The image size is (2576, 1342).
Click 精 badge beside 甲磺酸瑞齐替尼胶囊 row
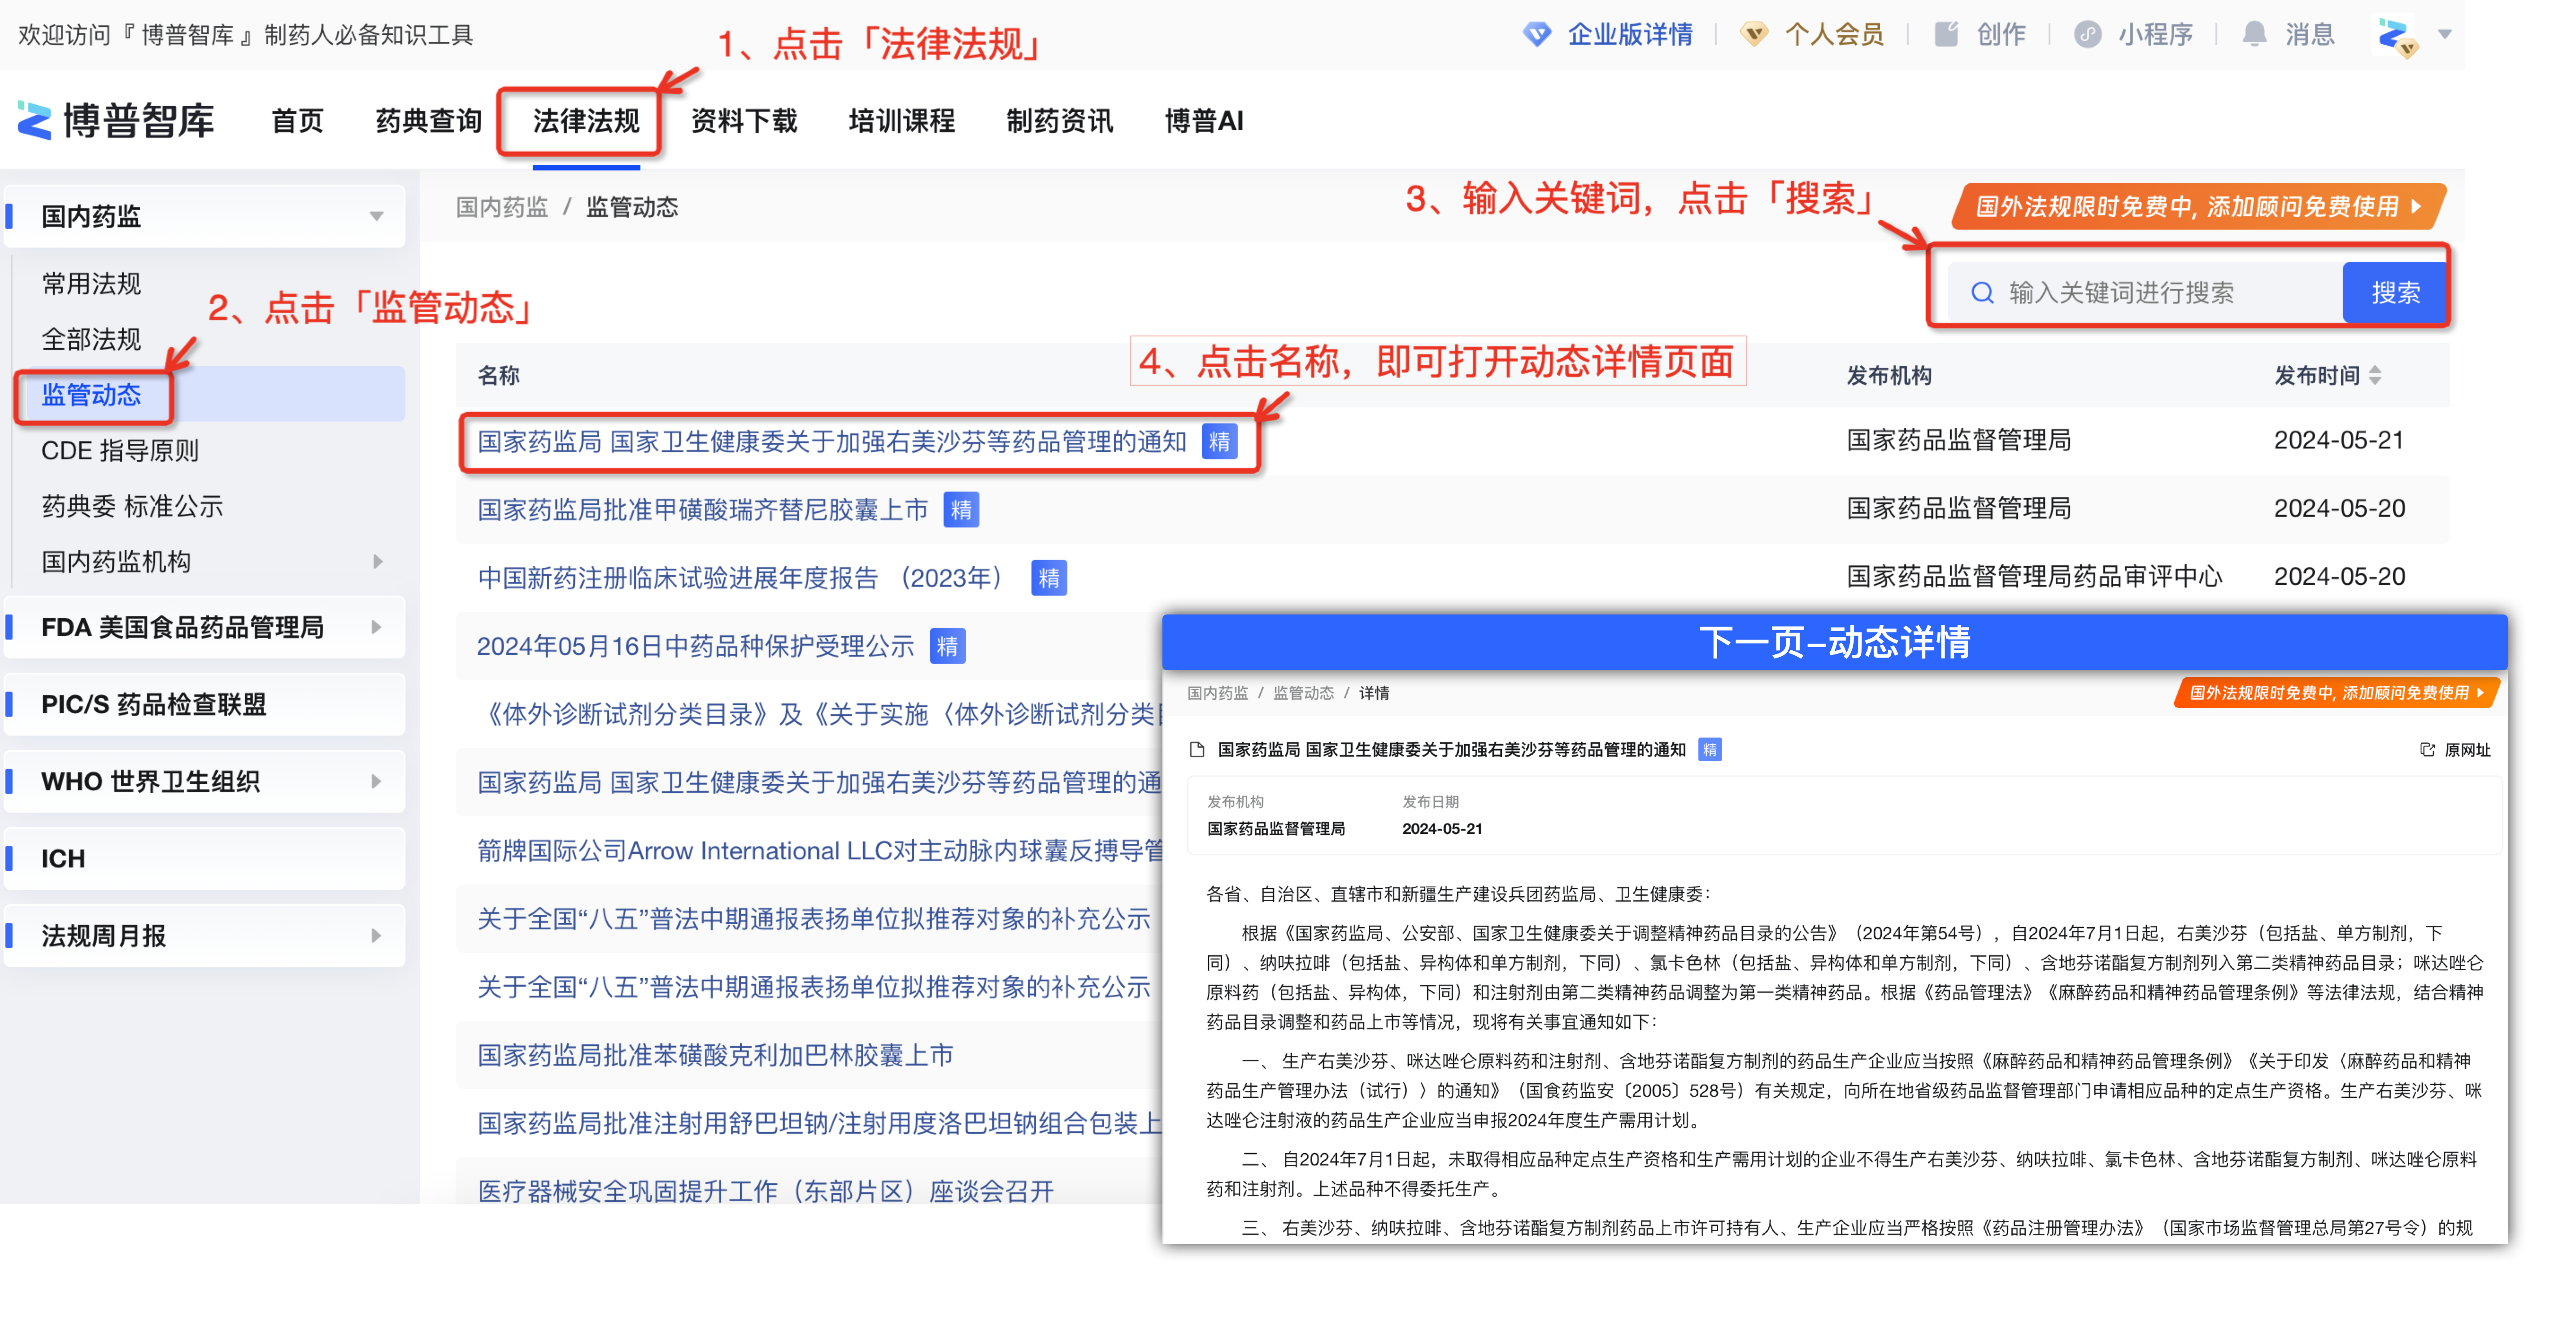click(x=961, y=510)
